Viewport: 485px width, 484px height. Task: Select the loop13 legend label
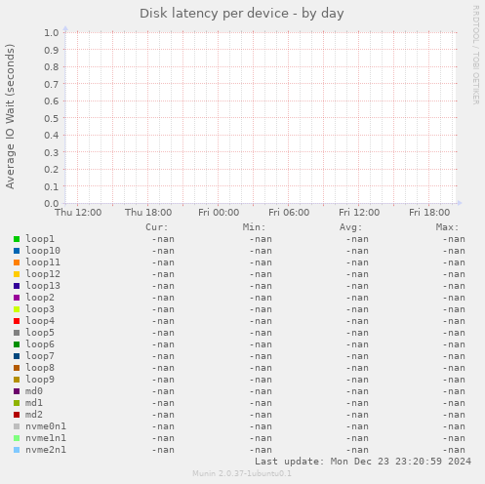coord(43,286)
